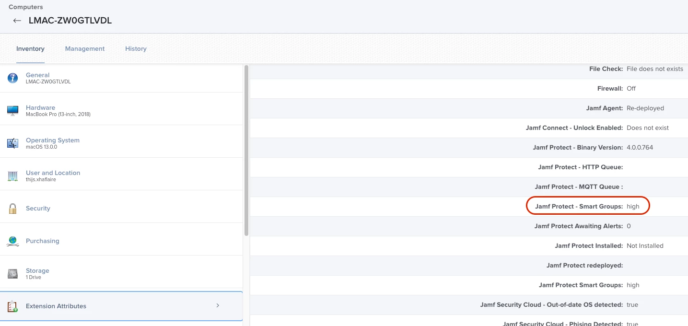Select the General sidebar label

tap(38, 75)
